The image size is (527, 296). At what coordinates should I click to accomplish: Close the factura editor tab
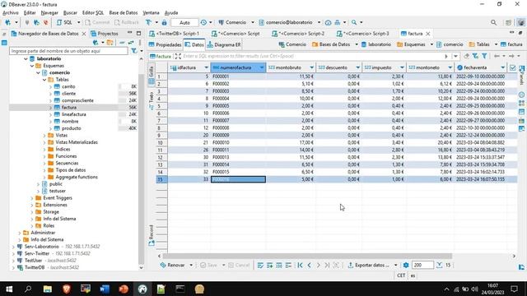[x=428, y=34]
